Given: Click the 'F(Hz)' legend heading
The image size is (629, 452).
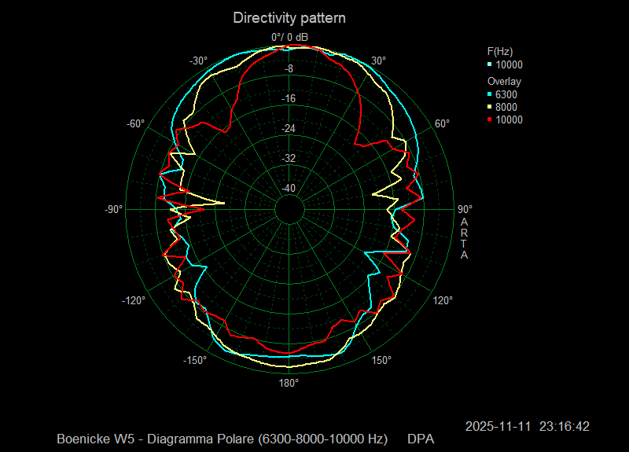Looking at the screenshot, I should pos(500,51).
